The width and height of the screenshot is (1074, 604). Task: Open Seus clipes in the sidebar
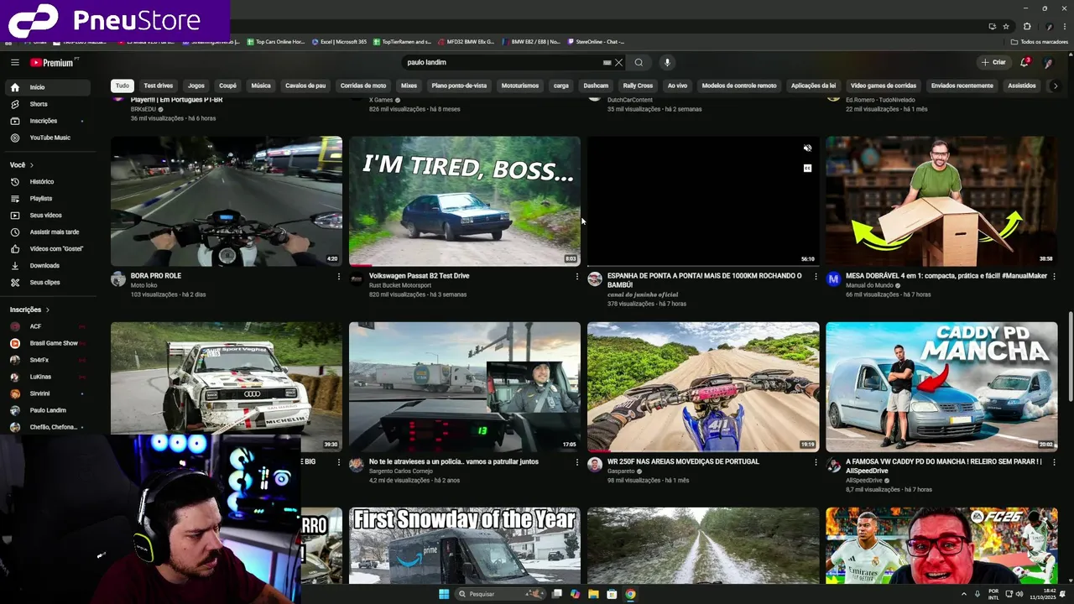point(49,282)
